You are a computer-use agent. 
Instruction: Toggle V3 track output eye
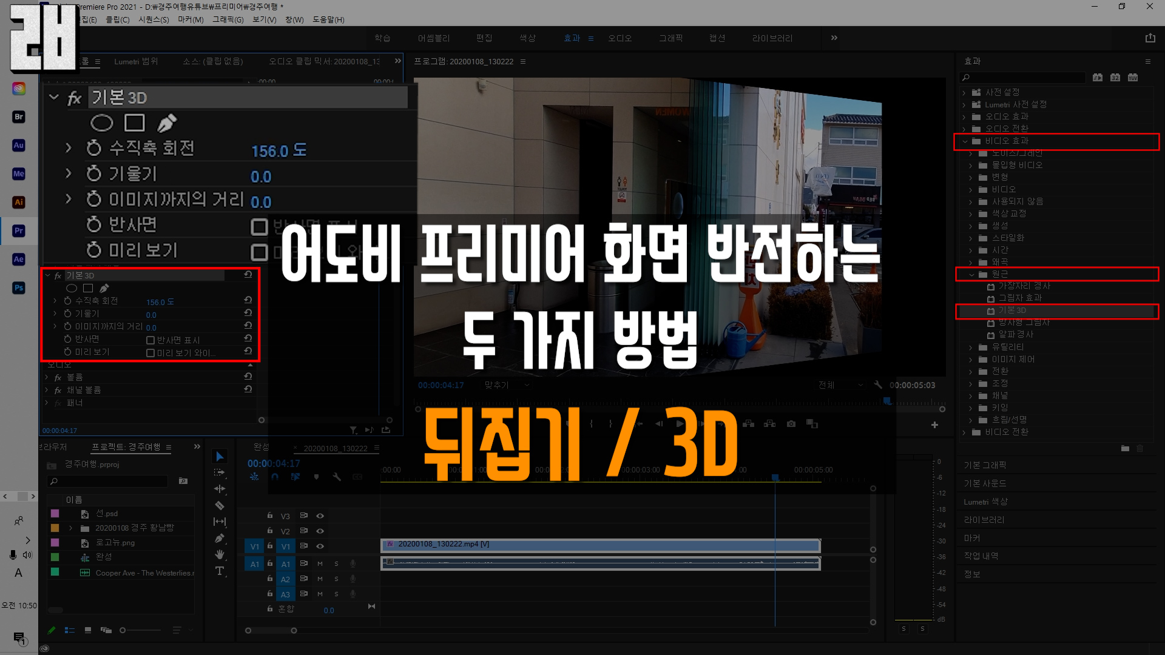point(320,516)
